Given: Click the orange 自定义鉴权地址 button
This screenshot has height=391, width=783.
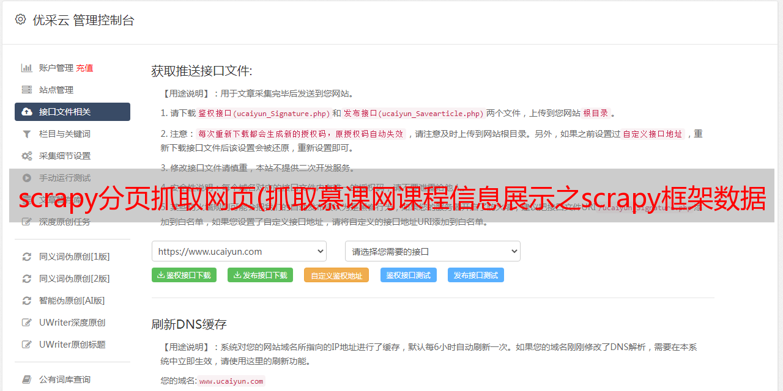Looking at the screenshot, I should pos(336,275).
